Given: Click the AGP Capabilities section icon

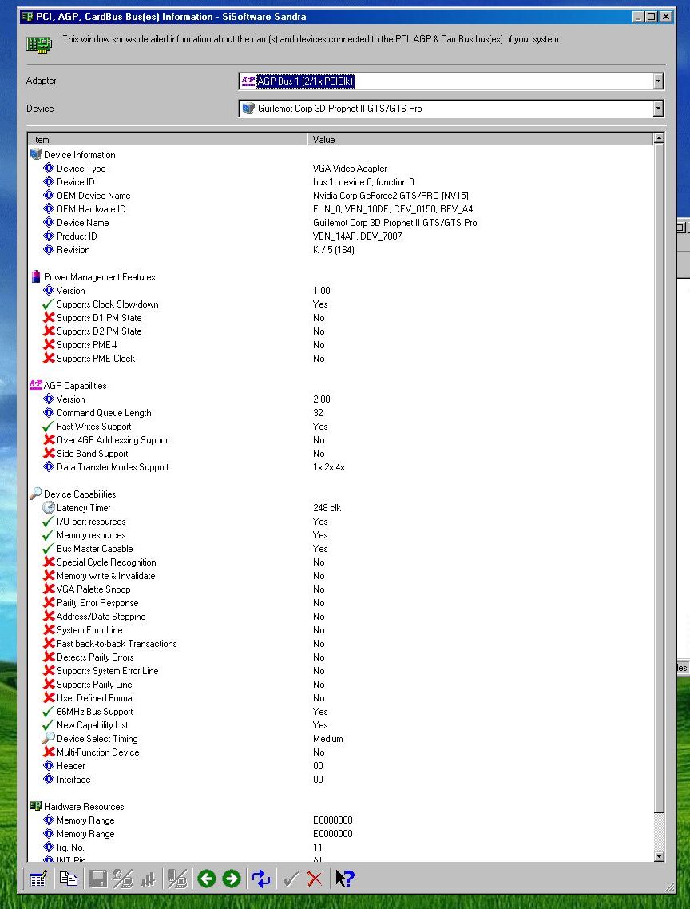Looking at the screenshot, I should (x=36, y=385).
